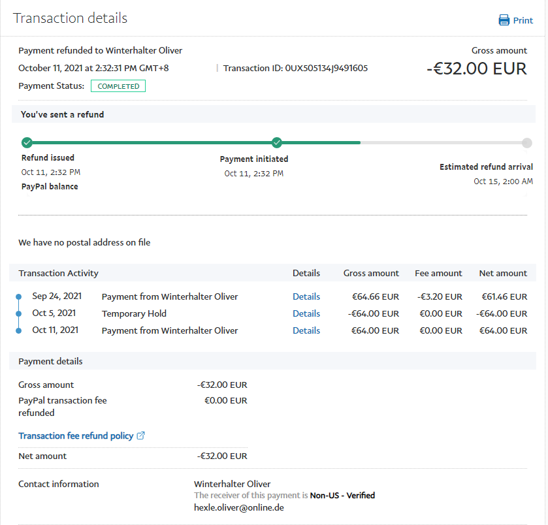Click the Print link
This screenshot has width=548, height=525.
523,20
